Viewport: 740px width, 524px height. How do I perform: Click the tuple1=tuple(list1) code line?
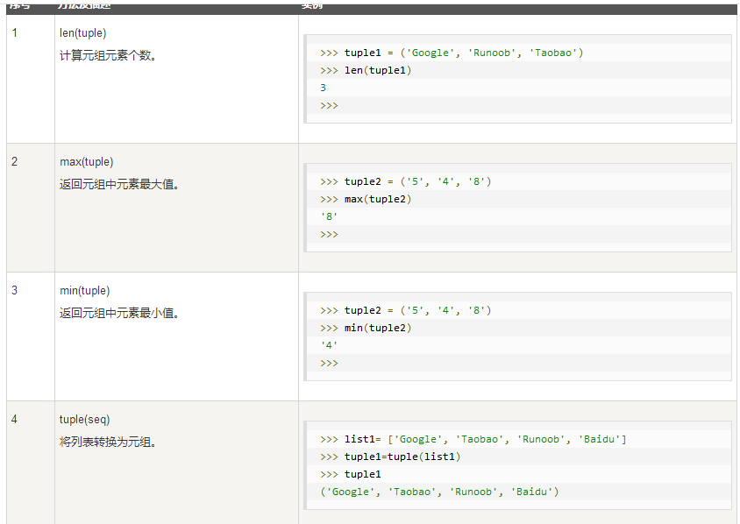click(x=391, y=457)
